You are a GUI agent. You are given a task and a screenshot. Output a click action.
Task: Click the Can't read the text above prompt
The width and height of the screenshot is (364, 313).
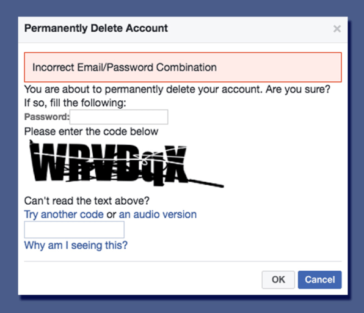click(87, 201)
